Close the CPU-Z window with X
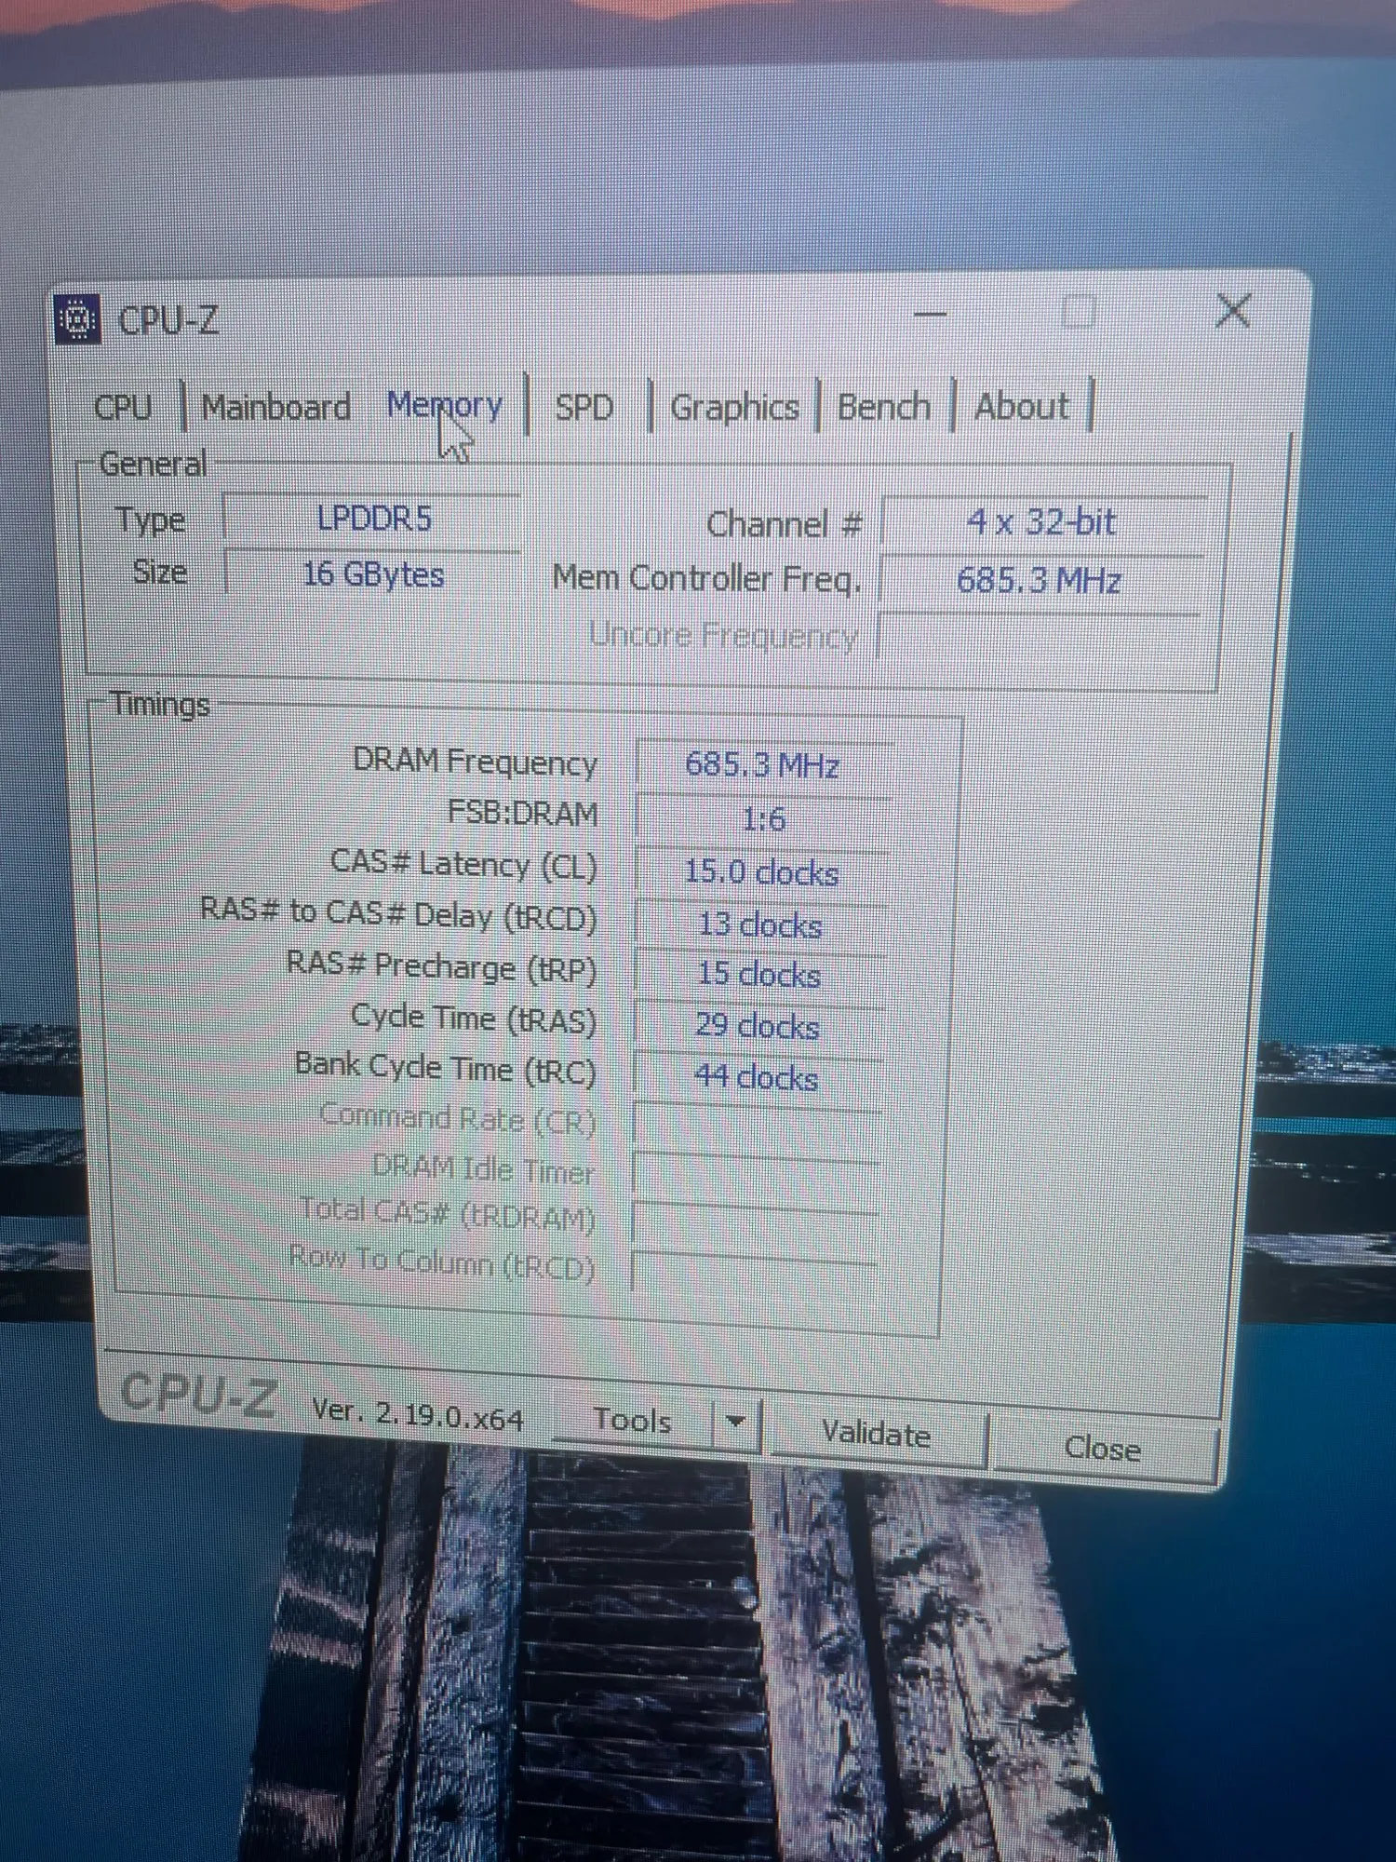Image resolution: width=1396 pixels, height=1862 pixels. (x=1233, y=311)
